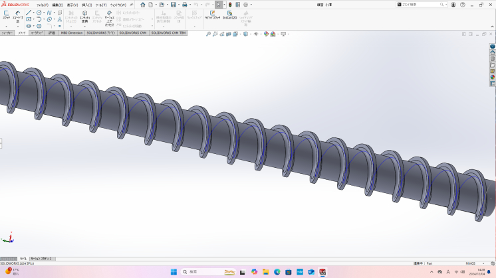
Task: Select the Sketch tool in the ribbon
Action: point(7,15)
